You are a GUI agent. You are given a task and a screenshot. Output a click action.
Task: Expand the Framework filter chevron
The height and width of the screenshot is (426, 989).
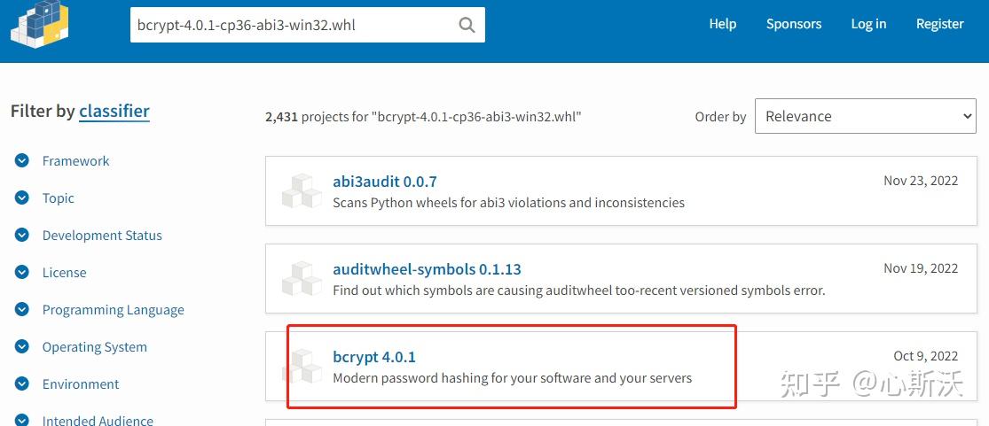click(x=22, y=160)
